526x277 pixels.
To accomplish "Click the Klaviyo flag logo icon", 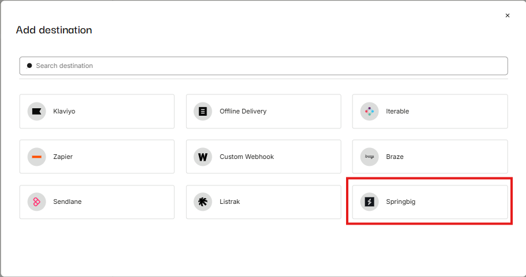I will [x=37, y=112].
